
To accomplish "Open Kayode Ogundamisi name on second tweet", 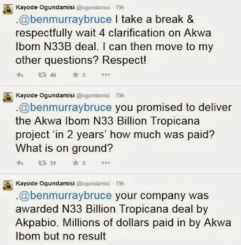I will 45,96.
